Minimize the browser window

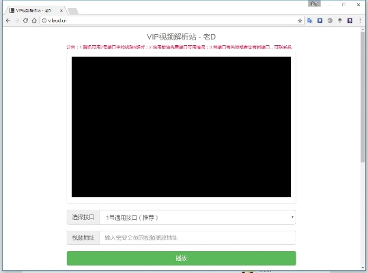click(x=330, y=5)
